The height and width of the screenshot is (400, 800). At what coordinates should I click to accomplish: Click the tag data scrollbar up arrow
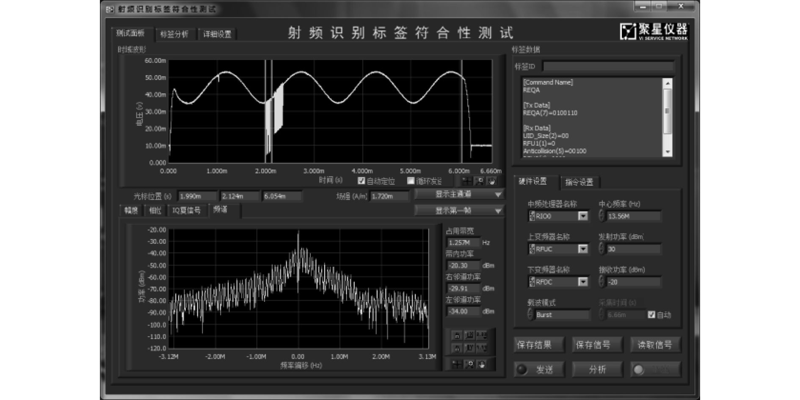(668, 83)
